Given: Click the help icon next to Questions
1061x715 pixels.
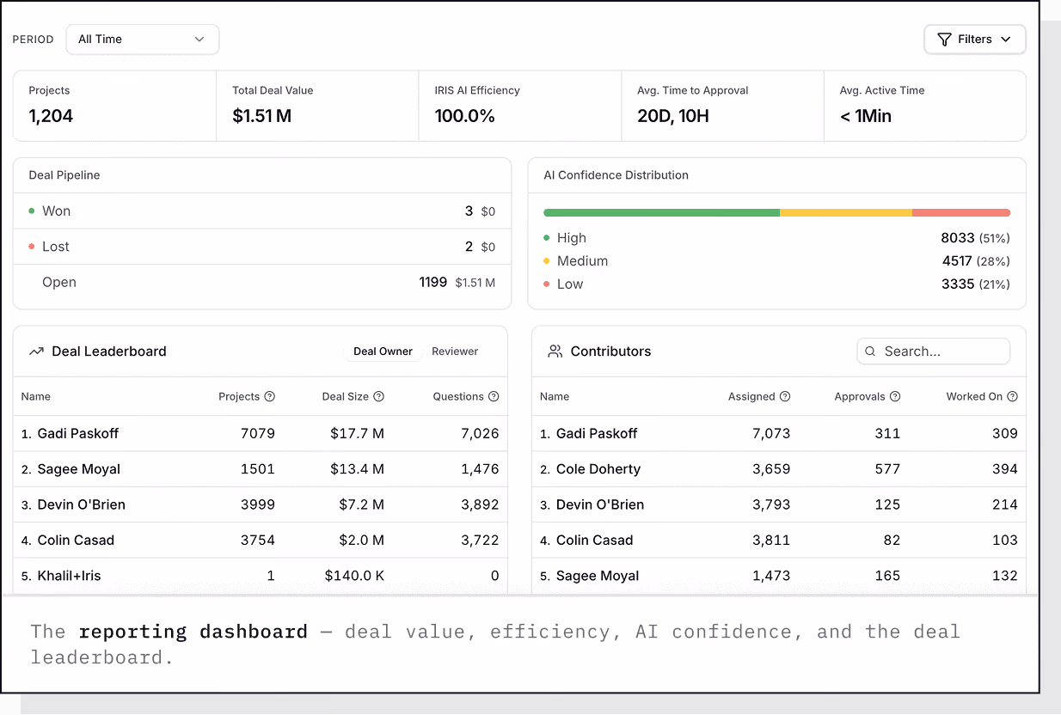Looking at the screenshot, I should click(494, 397).
